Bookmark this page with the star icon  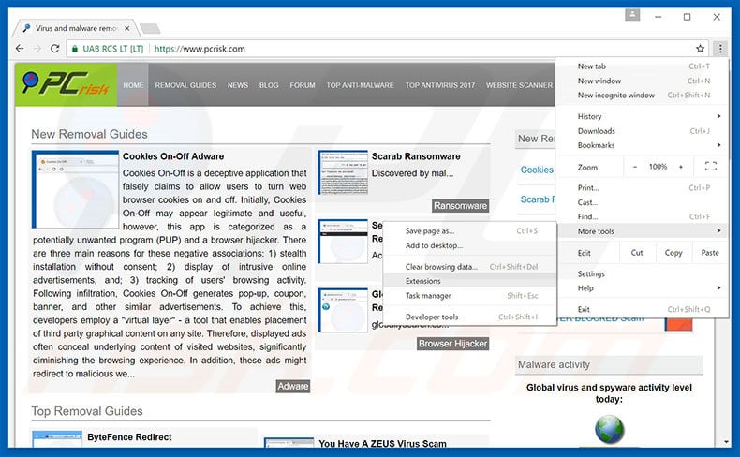[700, 49]
